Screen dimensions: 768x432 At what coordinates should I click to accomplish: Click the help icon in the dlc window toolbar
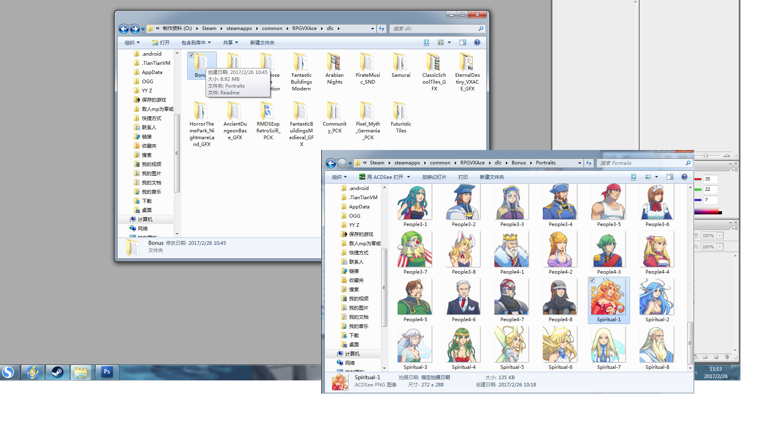tap(477, 42)
